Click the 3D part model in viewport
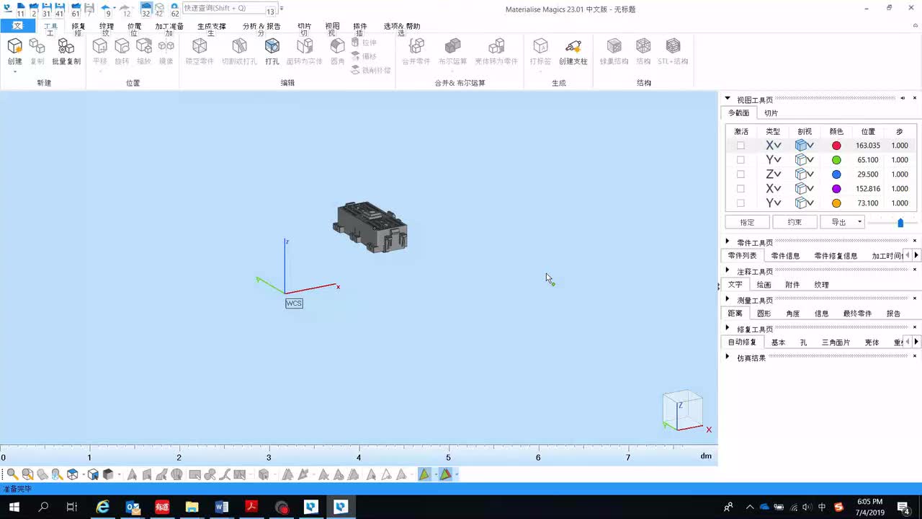 (371, 227)
